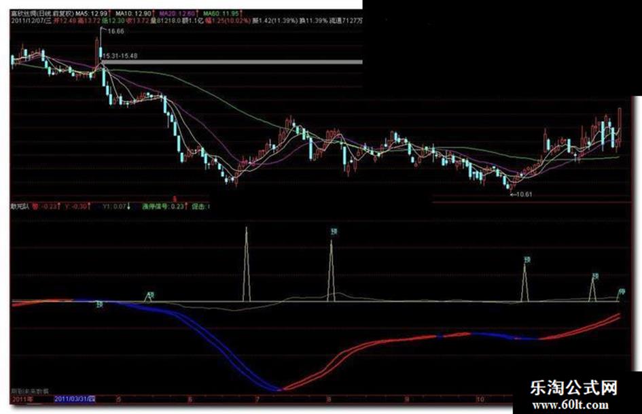This screenshot has width=642, height=414.
Task: Click the signal spike before month 7
Action: [x=246, y=264]
